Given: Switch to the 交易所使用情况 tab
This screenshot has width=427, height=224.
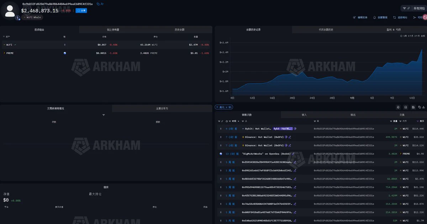Looking at the screenshot, I should pyautogui.click(x=56, y=108).
